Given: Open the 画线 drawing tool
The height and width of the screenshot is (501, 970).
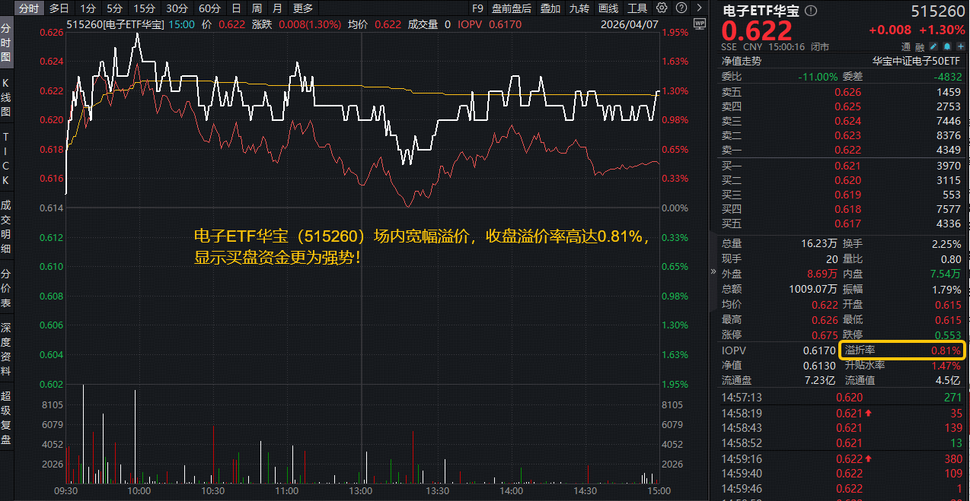Looking at the screenshot, I should point(608,8).
